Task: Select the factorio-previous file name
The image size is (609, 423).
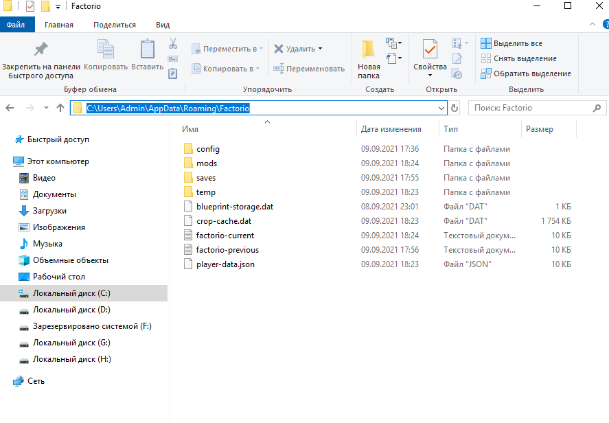Action: [x=227, y=250]
